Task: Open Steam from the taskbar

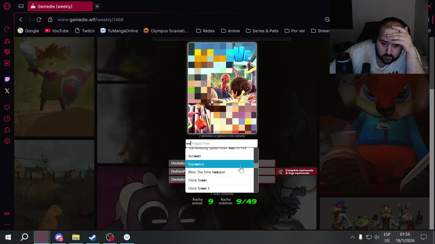Action: pos(92,237)
